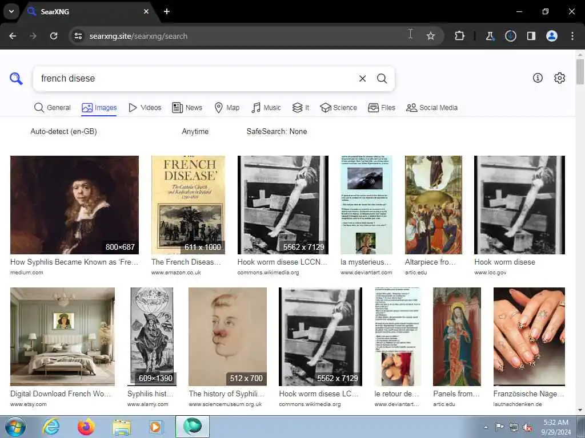Switch to News category
The image size is (585, 438).
tap(187, 108)
